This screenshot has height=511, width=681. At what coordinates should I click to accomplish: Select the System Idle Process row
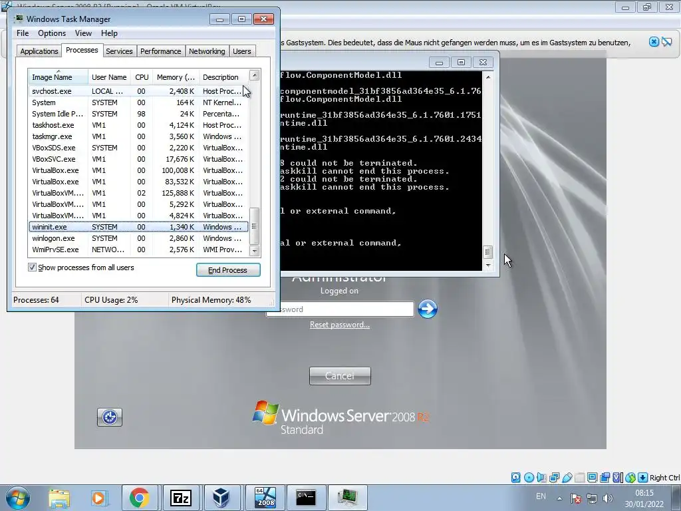pos(138,114)
